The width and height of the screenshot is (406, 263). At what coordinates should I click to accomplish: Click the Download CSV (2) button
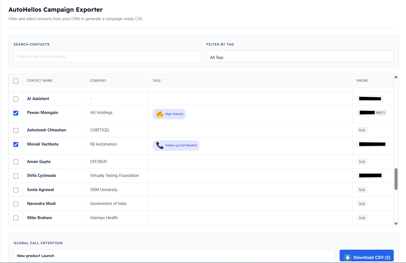367,256
